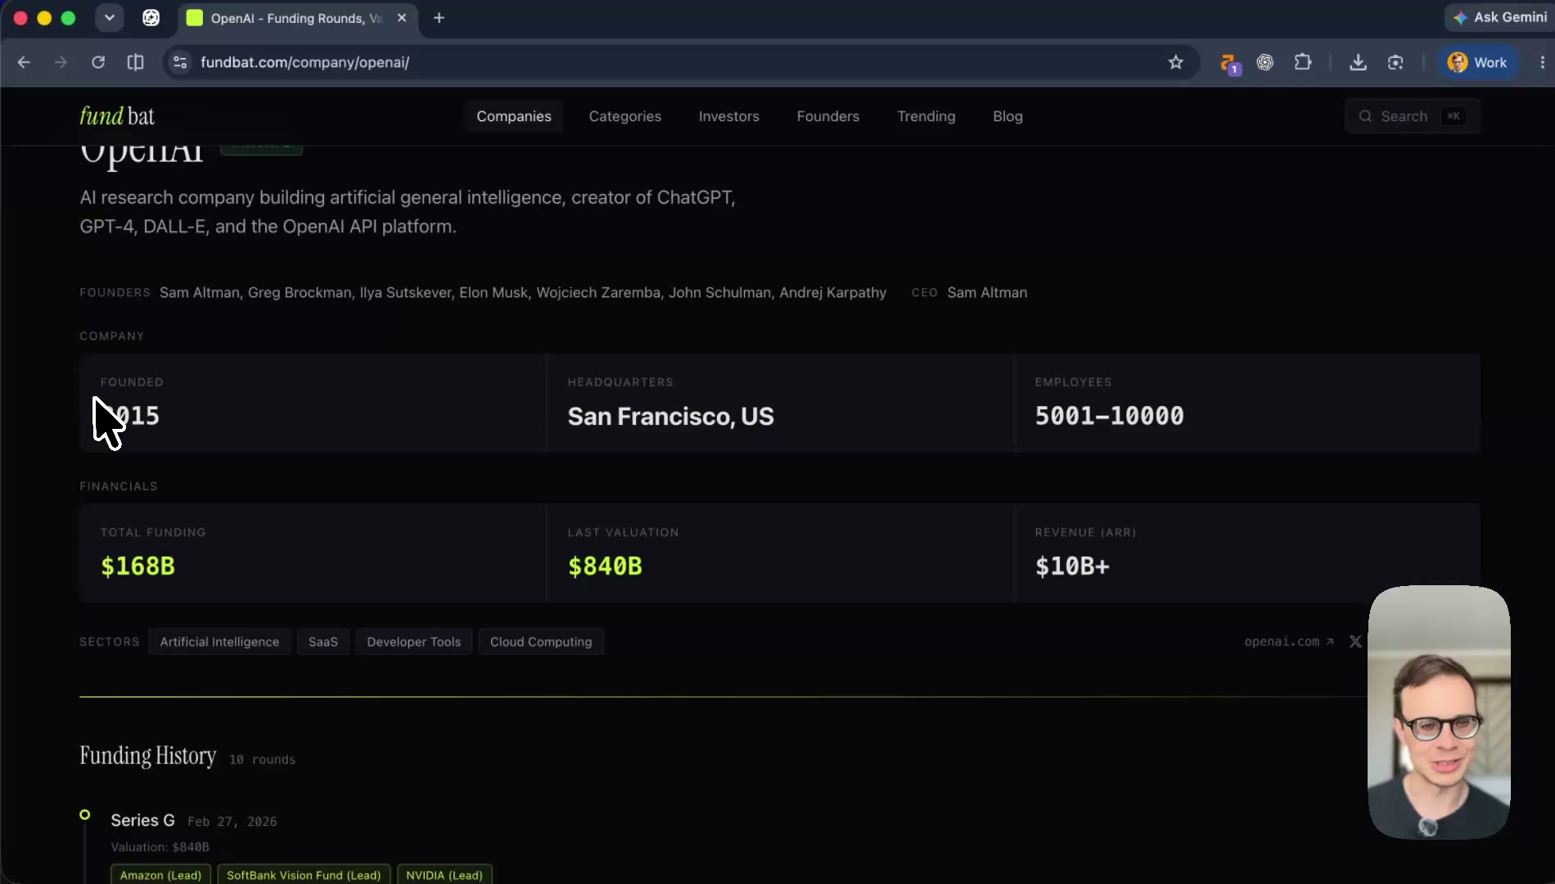Image resolution: width=1555 pixels, height=884 pixels.
Task: Click the 5001-10000 employees value
Action: pos(1109,416)
